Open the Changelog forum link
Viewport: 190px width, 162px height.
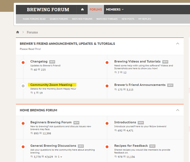[x=39, y=62]
